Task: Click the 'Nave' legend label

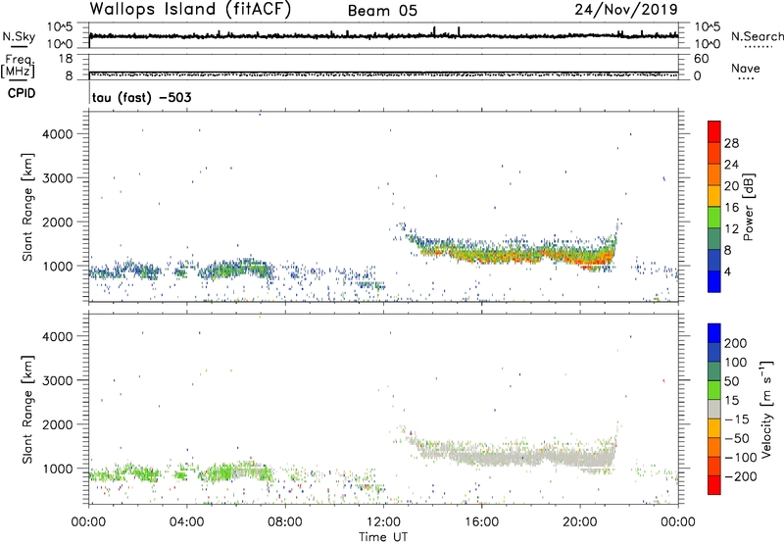Action: click(x=746, y=68)
